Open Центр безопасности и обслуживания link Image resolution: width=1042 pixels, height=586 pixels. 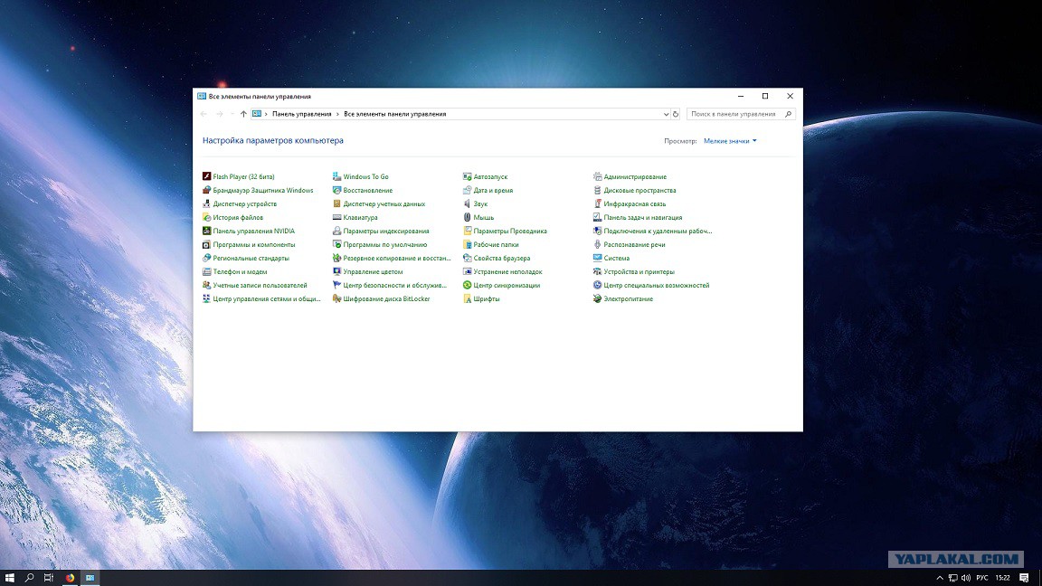tap(394, 285)
